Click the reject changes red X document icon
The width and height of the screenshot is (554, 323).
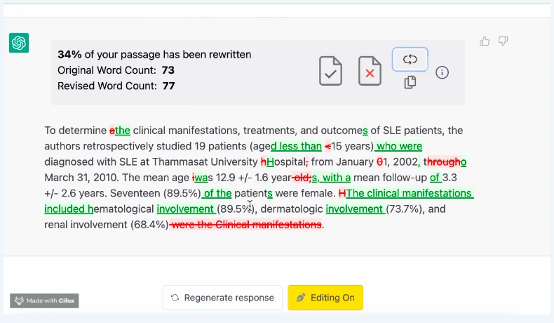click(x=370, y=71)
